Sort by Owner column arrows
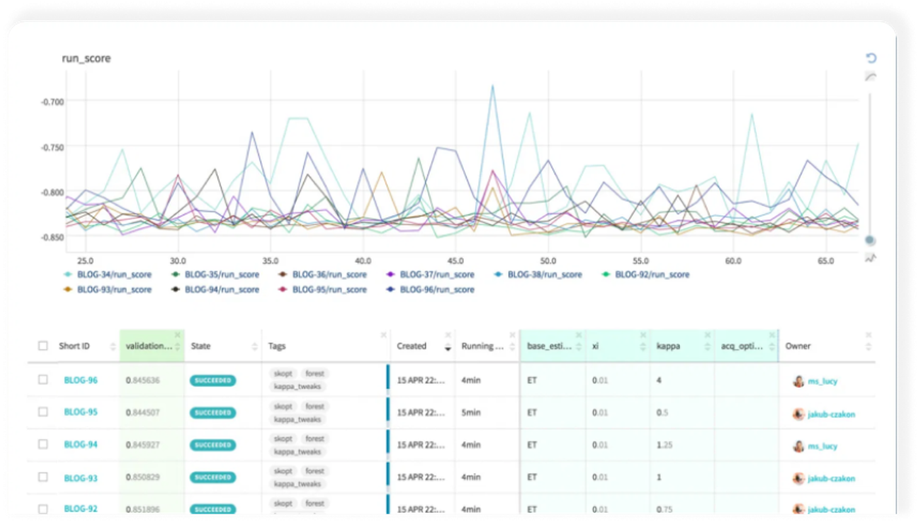 pos(868,347)
